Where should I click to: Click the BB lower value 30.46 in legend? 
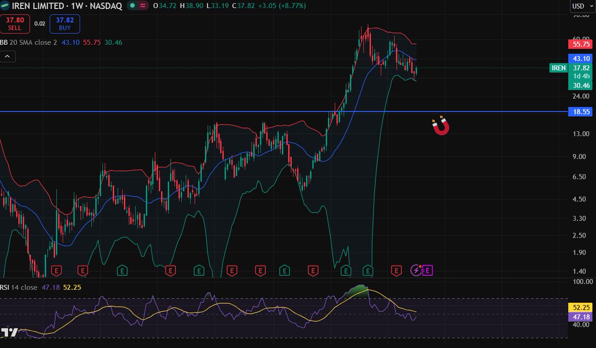tap(113, 43)
